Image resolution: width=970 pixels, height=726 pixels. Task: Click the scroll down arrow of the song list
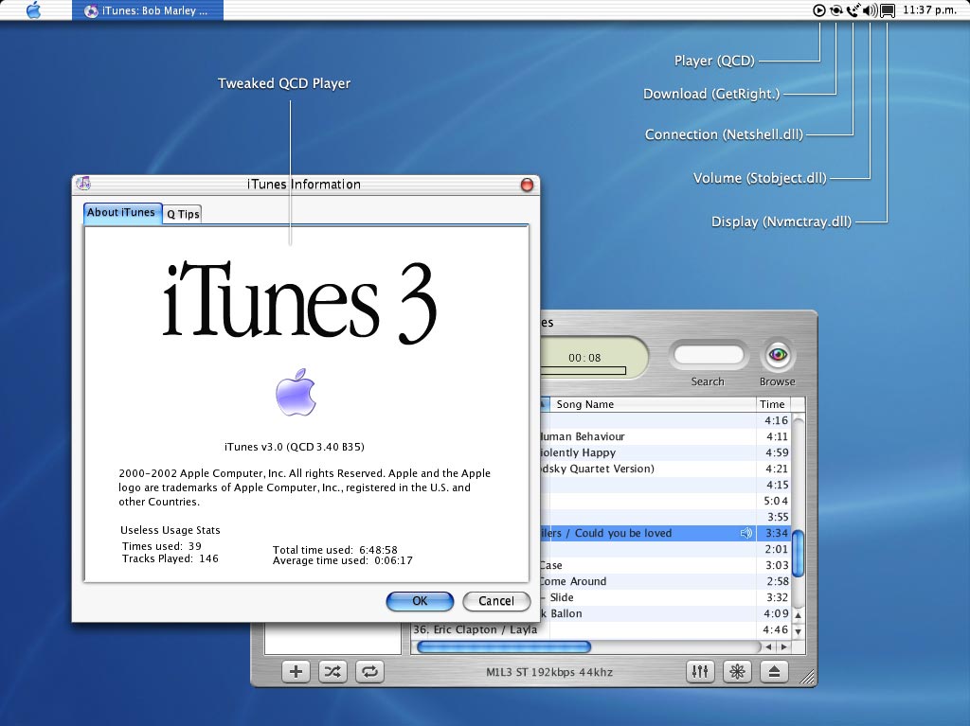tap(798, 631)
